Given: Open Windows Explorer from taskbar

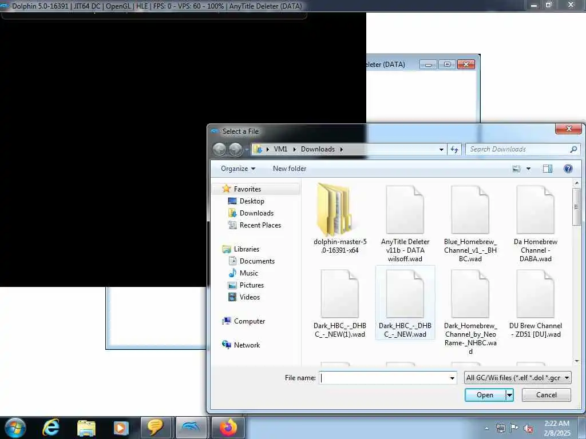Looking at the screenshot, I should click(86, 428).
